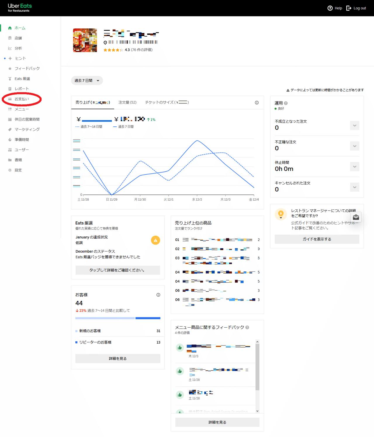Image resolution: width=374 pixels, height=437 pixels.
Task: Click the 水 12/2 x-axis label on the chart
Action: point(197,199)
